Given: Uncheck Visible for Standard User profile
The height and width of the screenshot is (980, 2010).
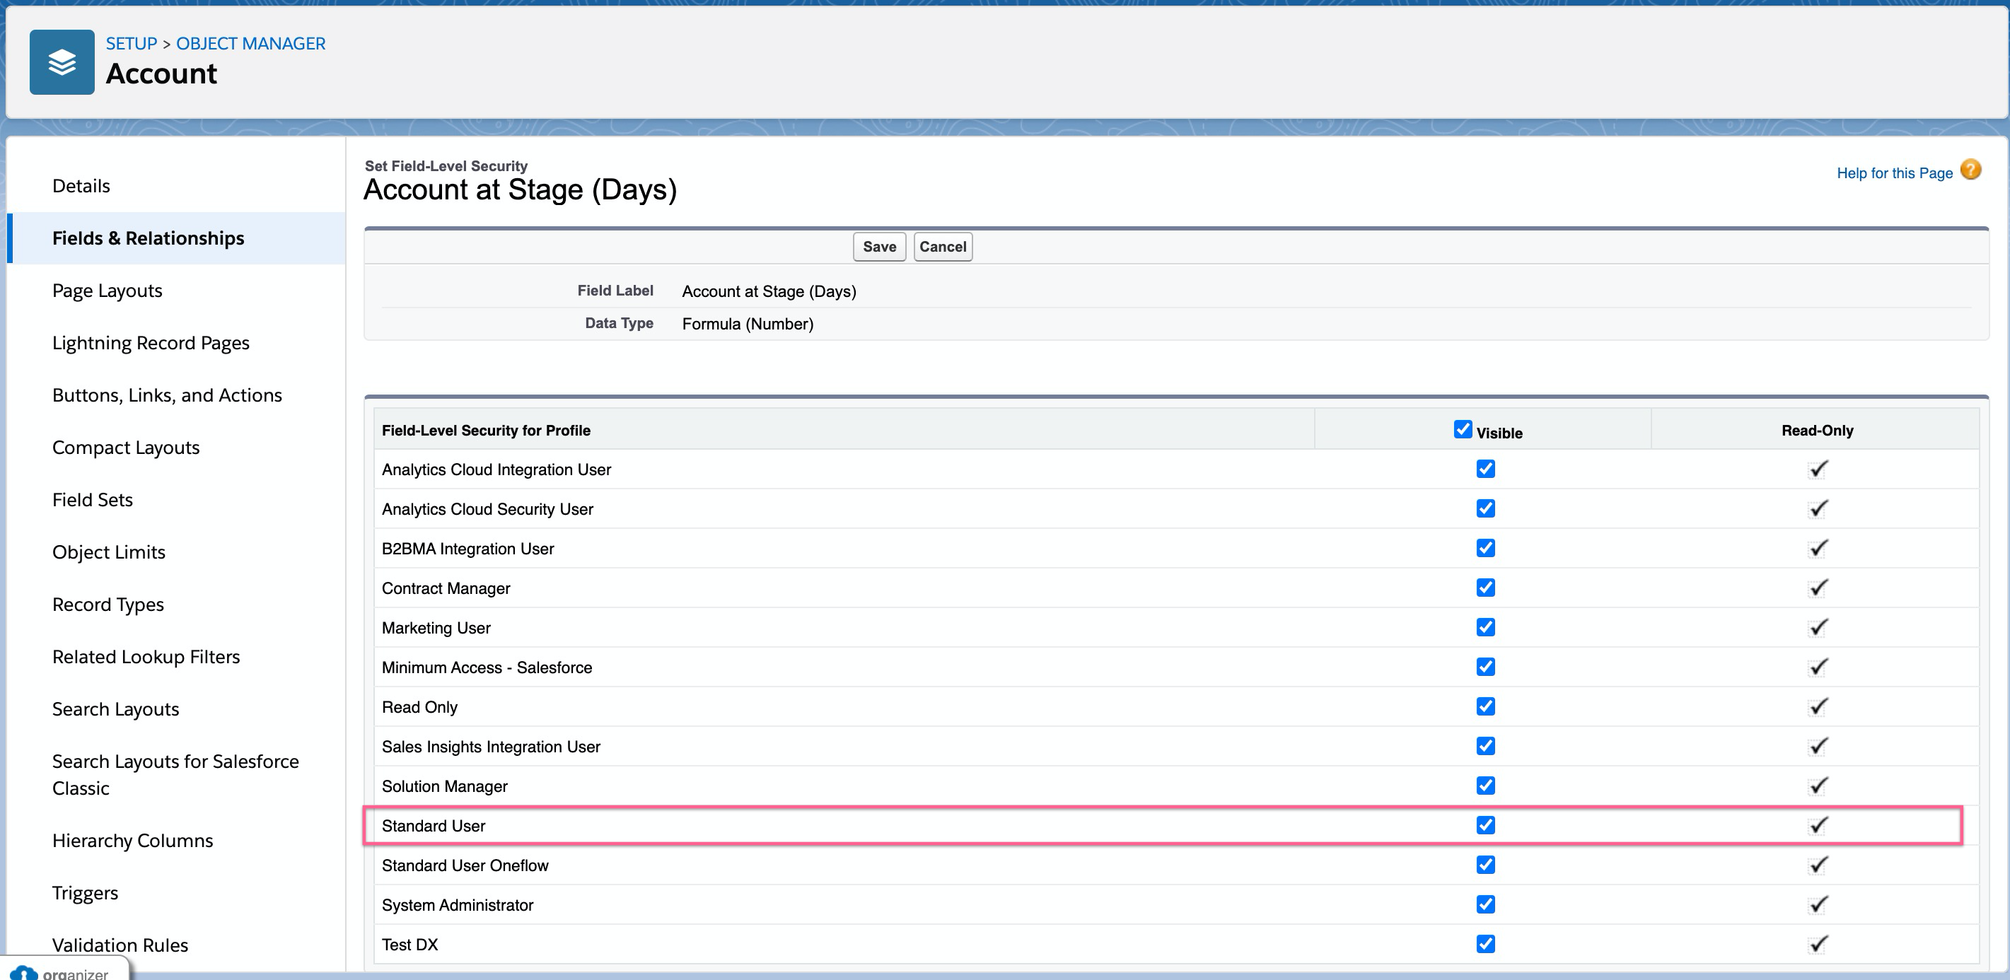Looking at the screenshot, I should coord(1485,826).
